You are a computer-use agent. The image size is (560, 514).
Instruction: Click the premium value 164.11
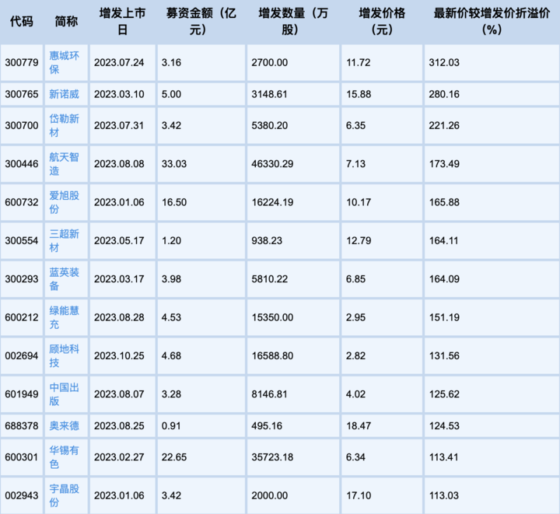point(443,240)
